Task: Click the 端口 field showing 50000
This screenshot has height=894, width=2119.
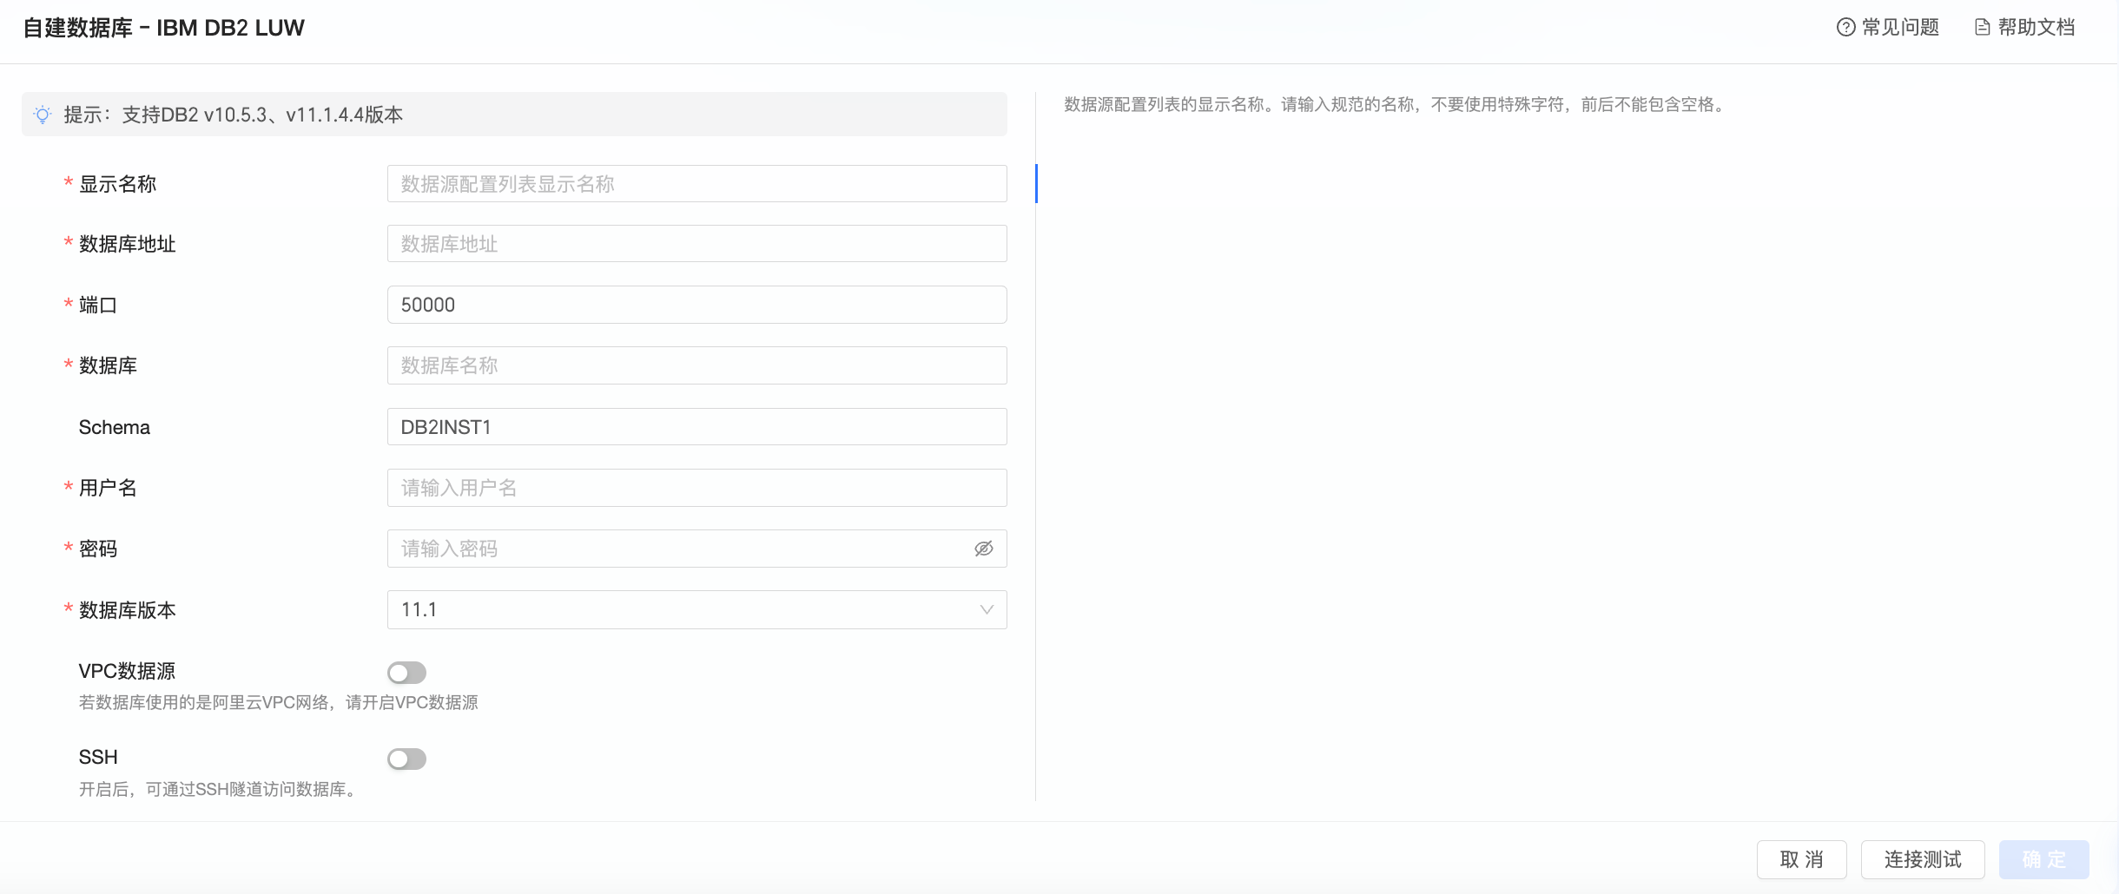Action: pyautogui.click(x=696, y=305)
